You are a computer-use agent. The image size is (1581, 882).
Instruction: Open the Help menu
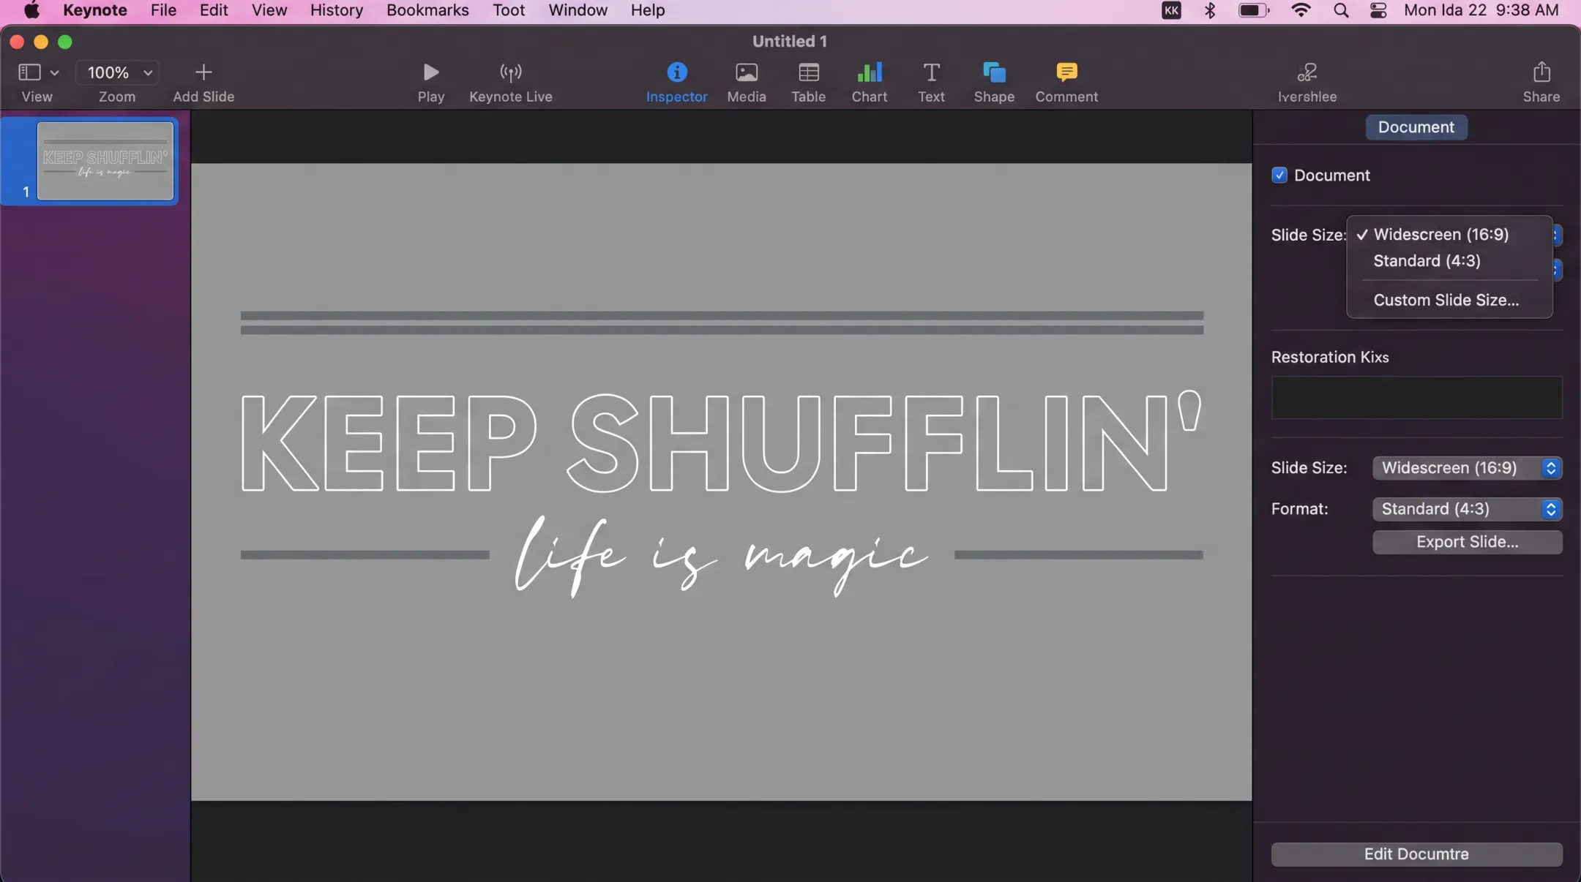tap(648, 10)
